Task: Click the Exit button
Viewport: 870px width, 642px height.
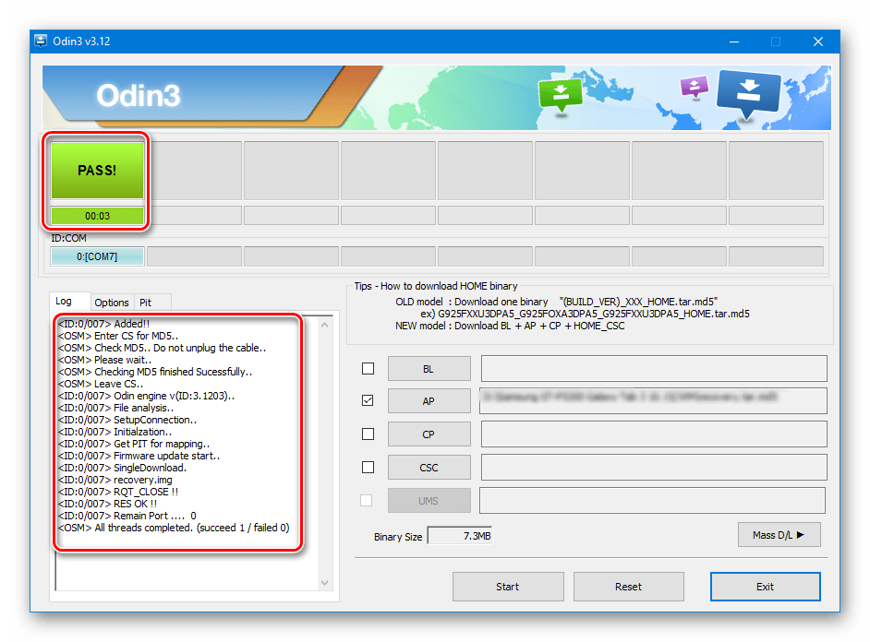Action: tap(765, 587)
